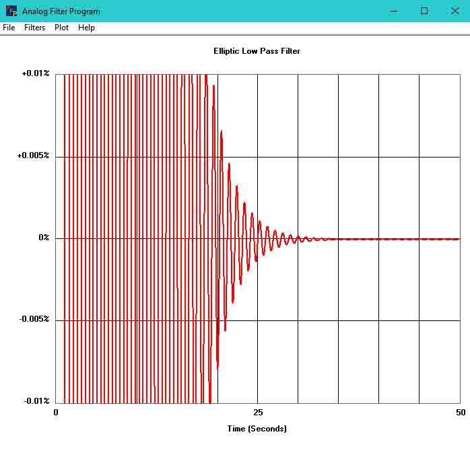Minimize the Analog Filter Program window
Screen dimensions: 470x453
pyautogui.click(x=394, y=11)
